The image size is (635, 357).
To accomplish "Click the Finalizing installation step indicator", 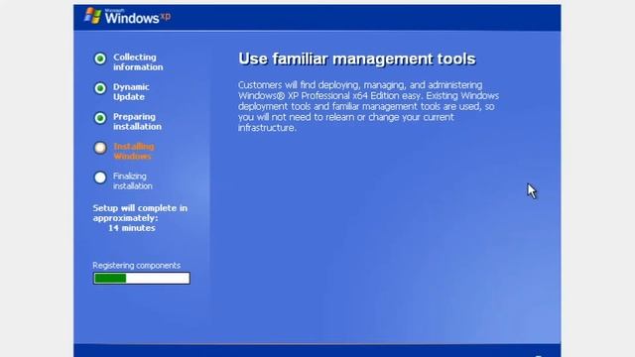I will pos(100,178).
